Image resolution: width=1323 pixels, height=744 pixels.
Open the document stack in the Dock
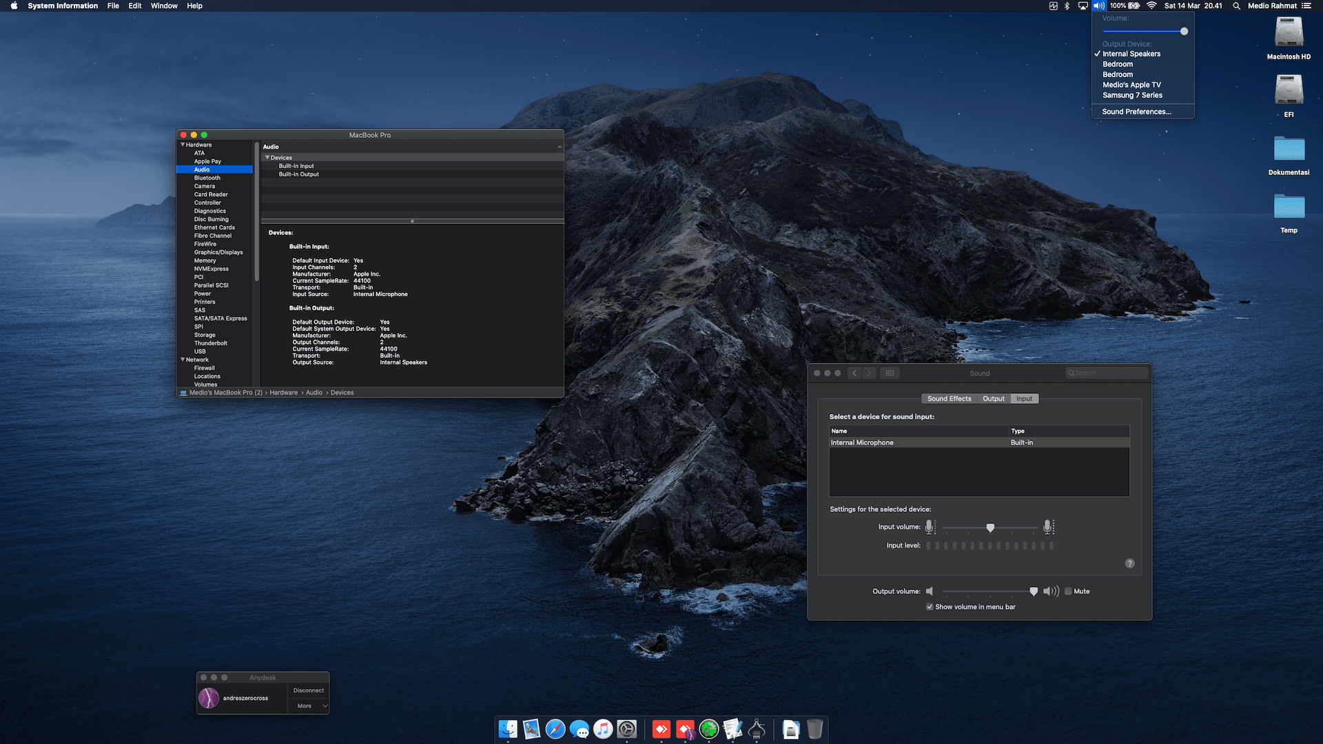click(791, 729)
